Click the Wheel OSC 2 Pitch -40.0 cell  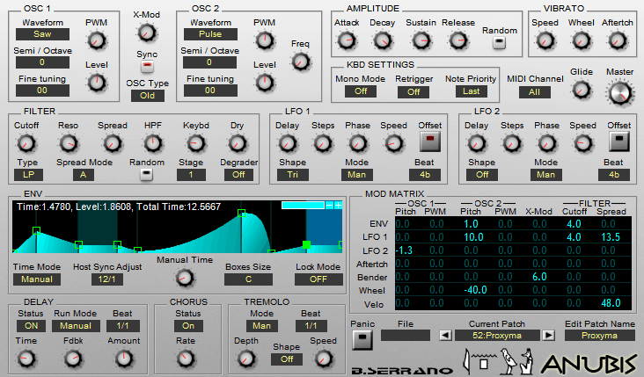coord(475,290)
